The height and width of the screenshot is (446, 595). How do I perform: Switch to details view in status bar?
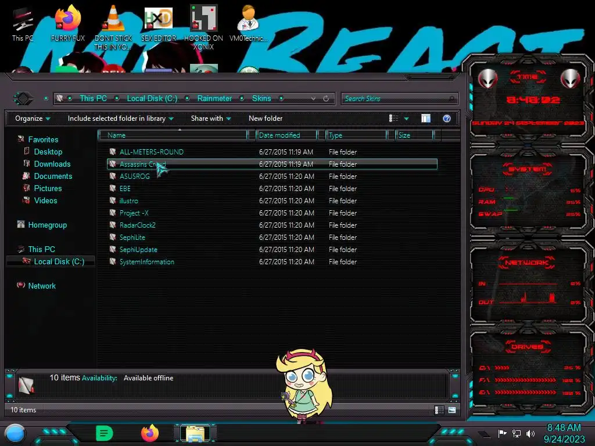point(439,410)
